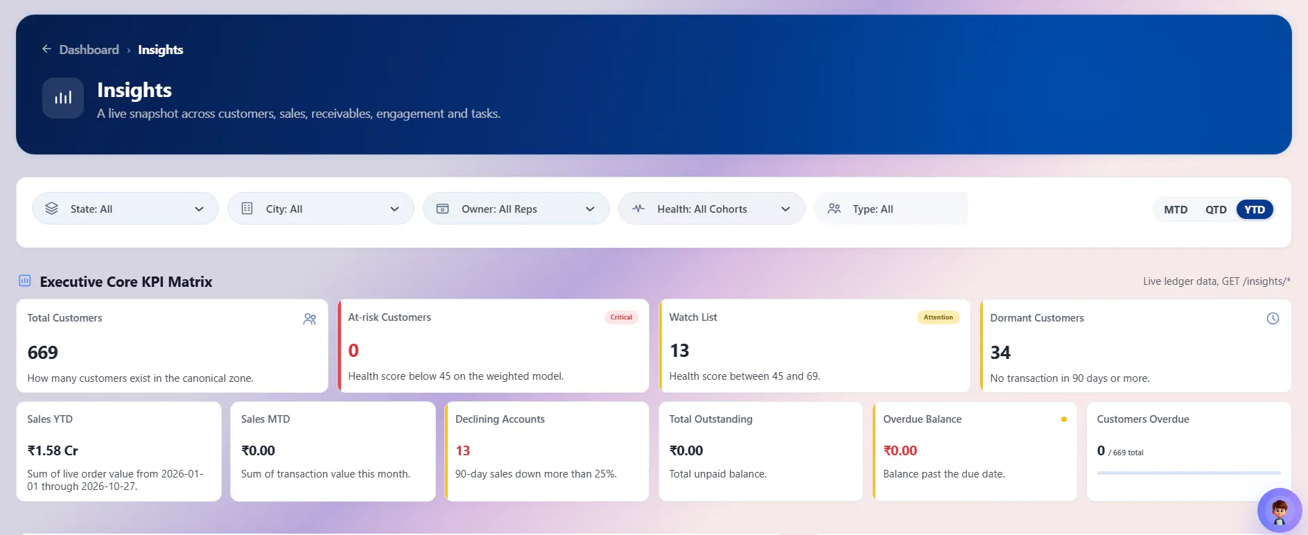Click the Dormant Customers clock icon

(x=1273, y=319)
